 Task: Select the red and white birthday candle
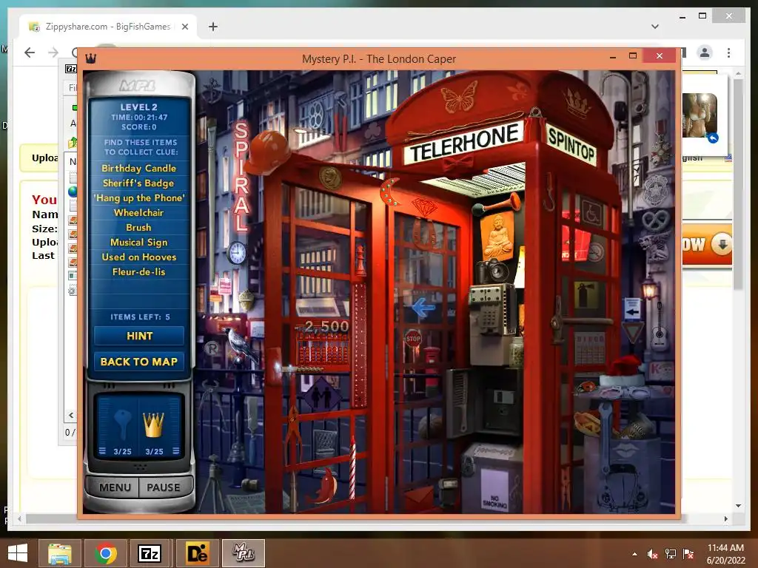[352, 466]
